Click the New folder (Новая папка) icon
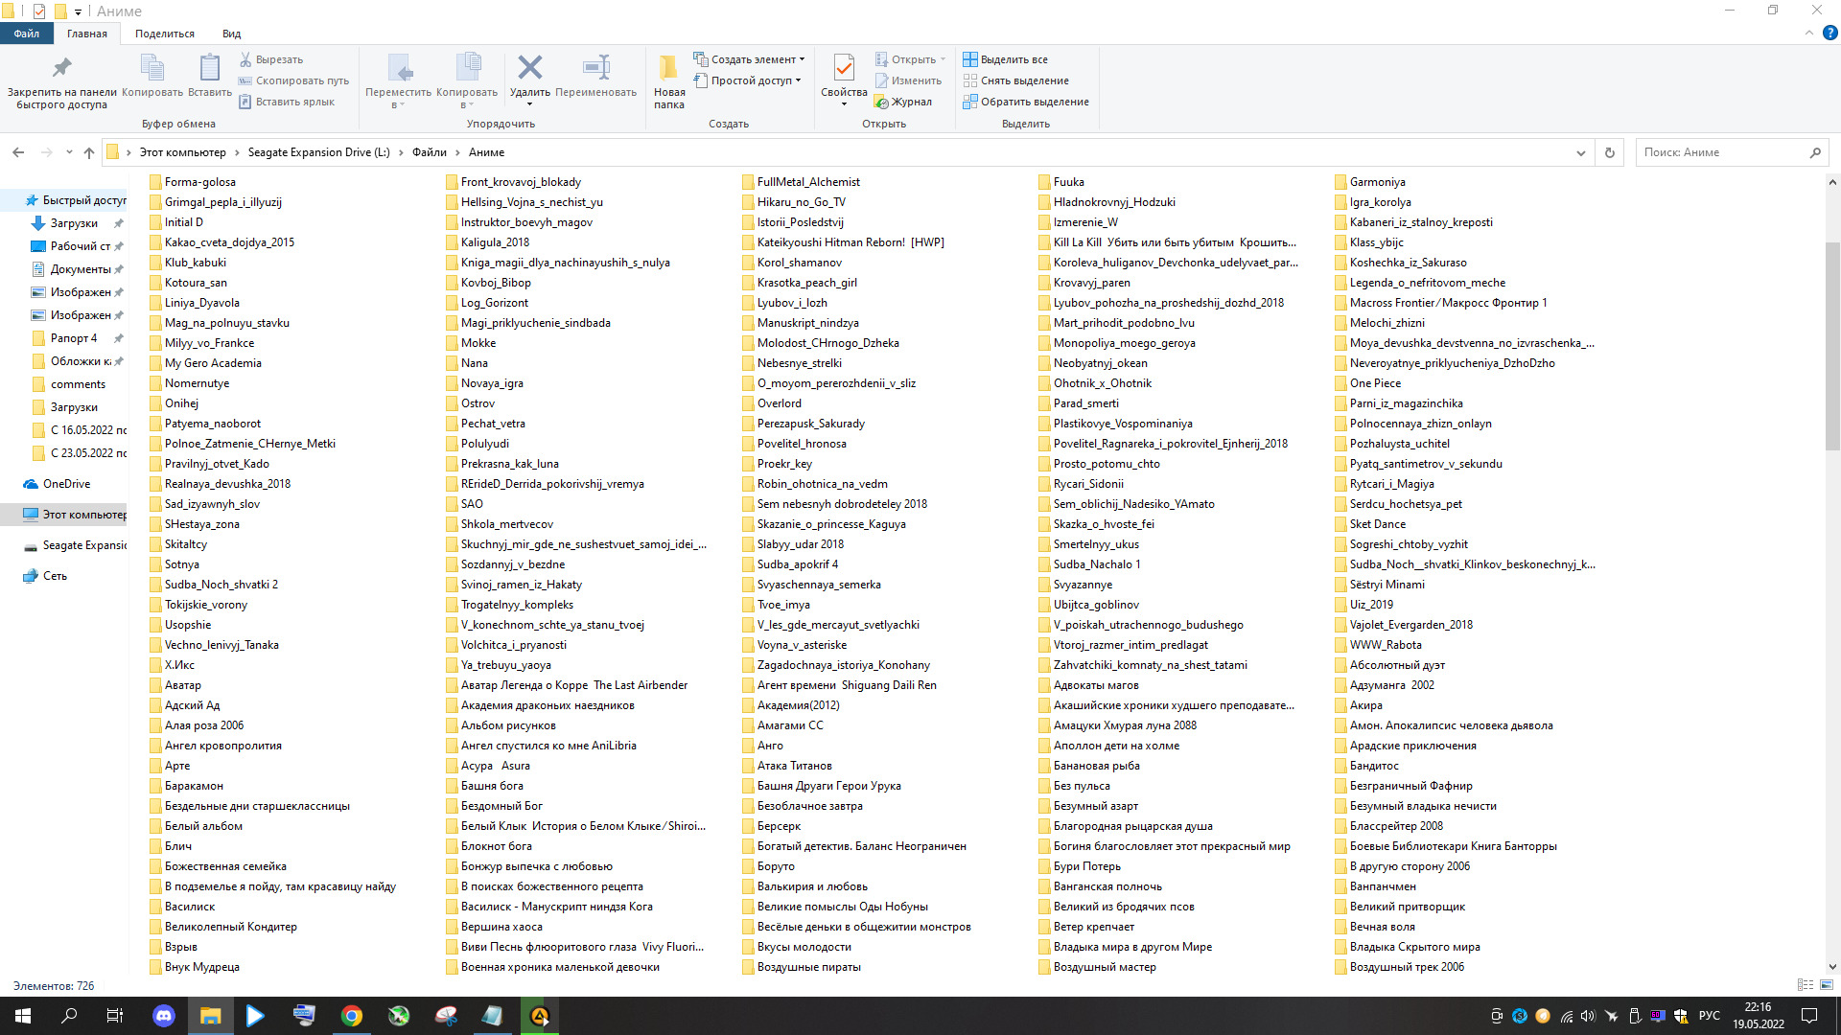Screen dimensions: 1841x1035 pyautogui.click(x=668, y=67)
